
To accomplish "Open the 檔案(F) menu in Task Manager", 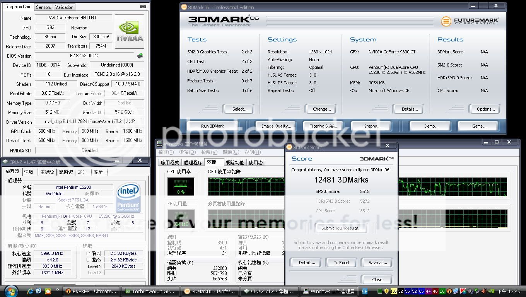I will [166, 152].
